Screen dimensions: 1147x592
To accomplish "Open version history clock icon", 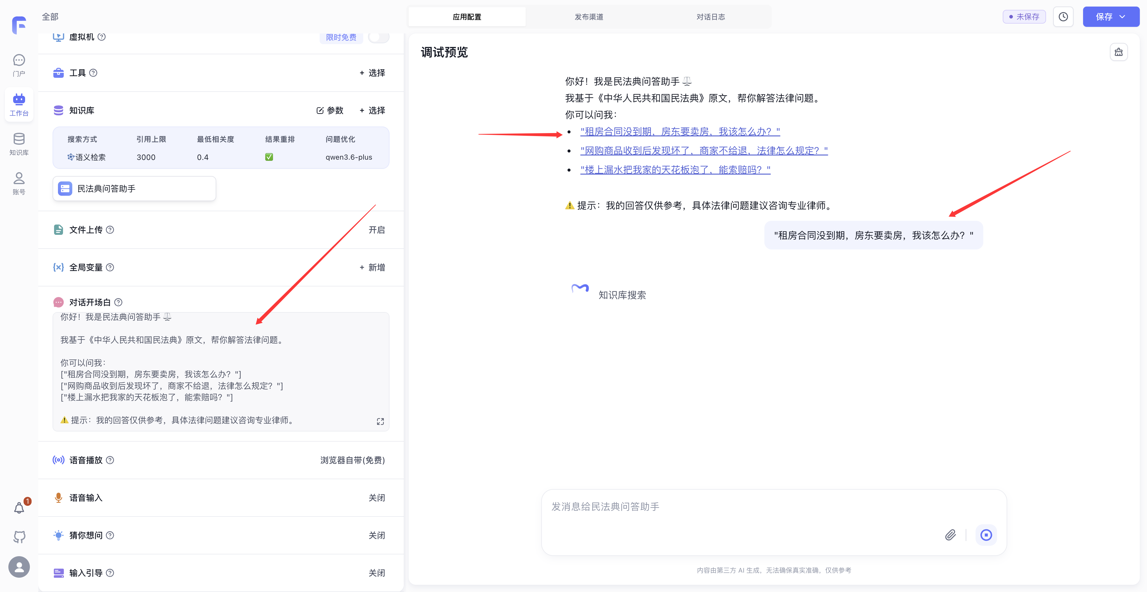I will [1063, 17].
